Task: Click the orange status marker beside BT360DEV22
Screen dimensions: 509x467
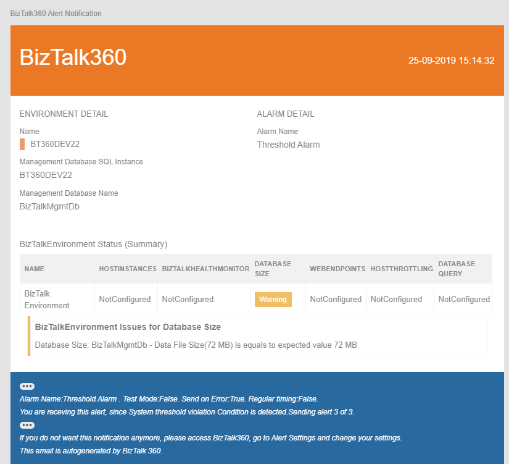Action: [x=22, y=145]
